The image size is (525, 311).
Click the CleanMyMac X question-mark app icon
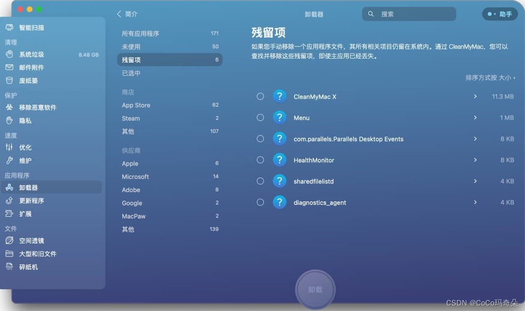tap(280, 96)
